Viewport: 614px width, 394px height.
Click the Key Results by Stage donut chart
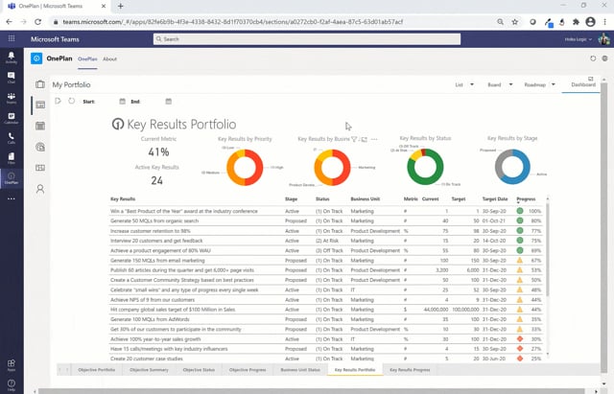(512, 167)
